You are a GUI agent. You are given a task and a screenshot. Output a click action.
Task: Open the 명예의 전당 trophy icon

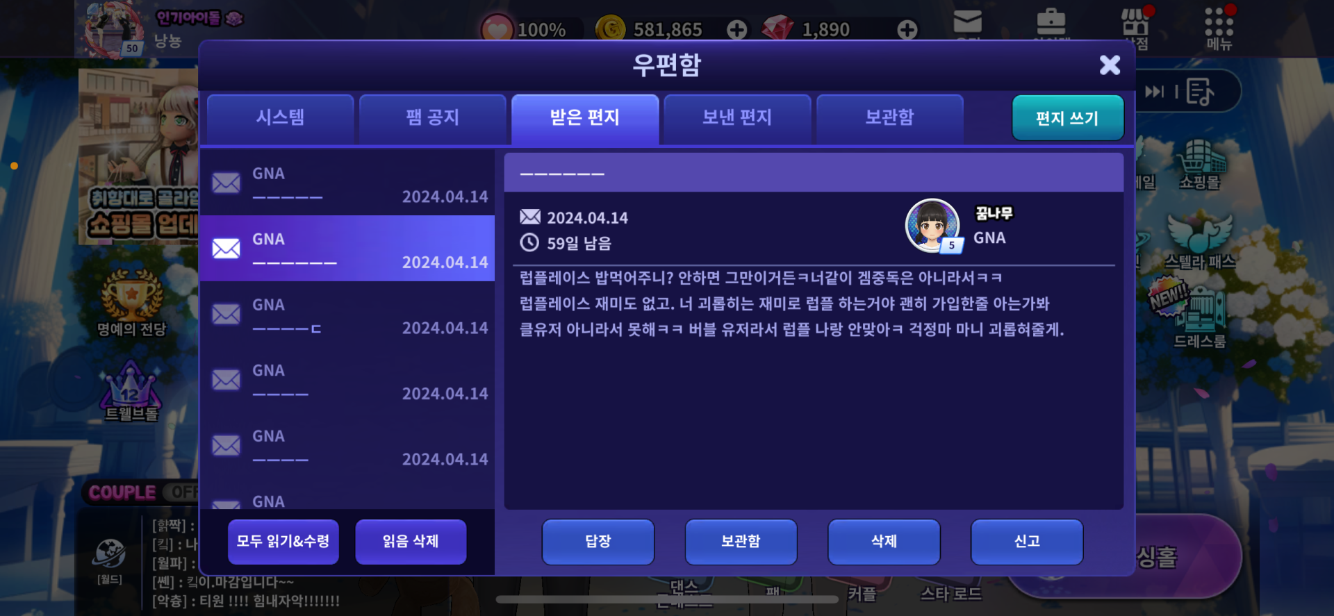tap(131, 303)
